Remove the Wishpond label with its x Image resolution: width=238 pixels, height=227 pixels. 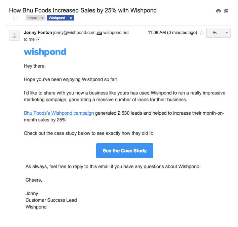coord(71,18)
